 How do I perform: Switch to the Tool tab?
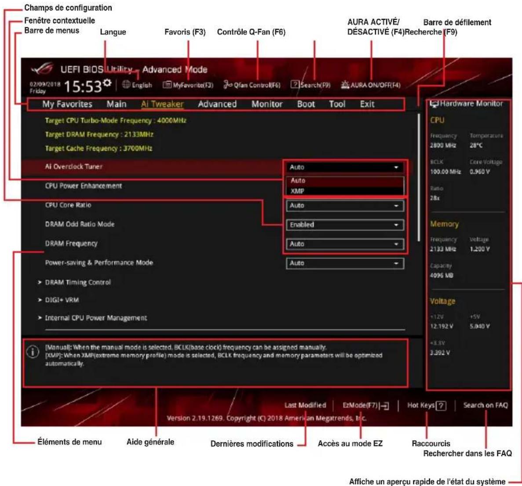point(337,104)
